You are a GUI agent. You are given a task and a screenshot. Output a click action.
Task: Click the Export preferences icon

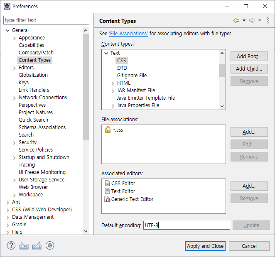37,245
